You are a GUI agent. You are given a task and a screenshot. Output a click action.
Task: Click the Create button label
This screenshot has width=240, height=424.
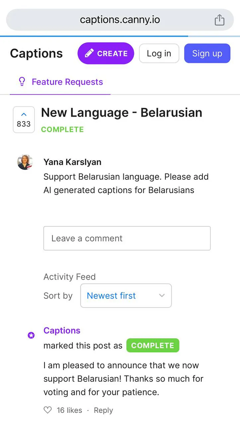click(112, 53)
